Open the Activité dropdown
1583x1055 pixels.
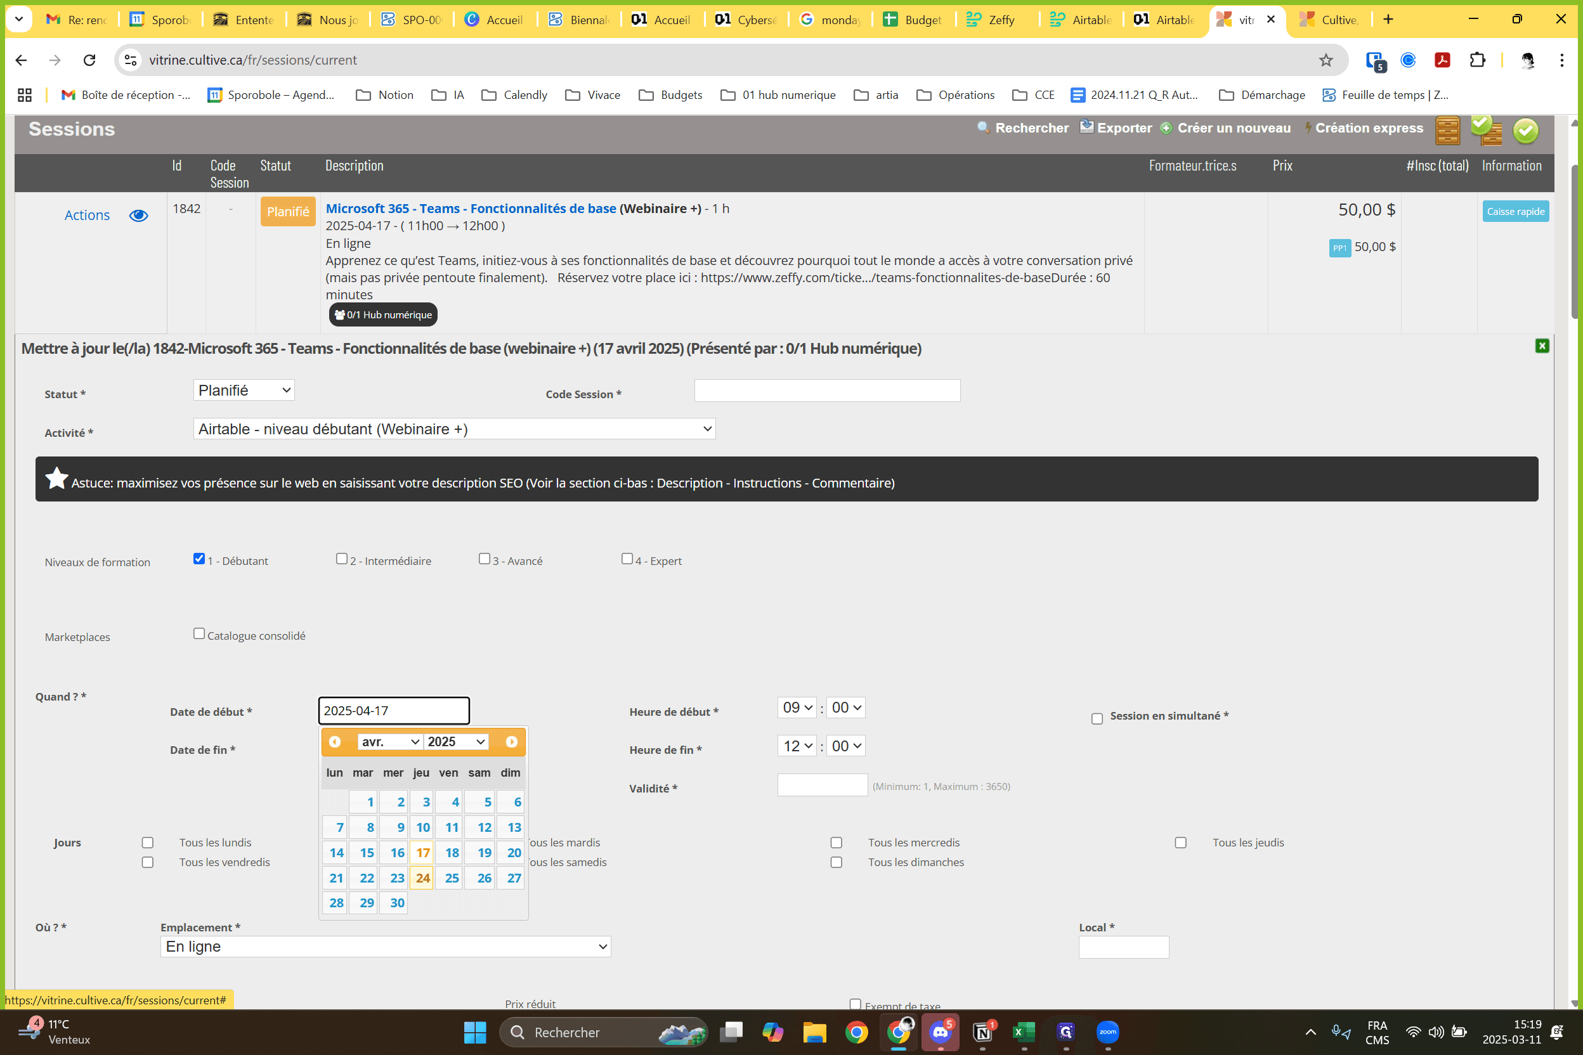click(x=454, y=429)
